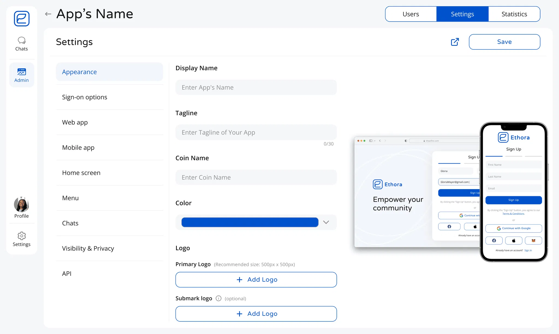Screen dimensions: 559x334
Task: Select the Admin sidebar icon
Action: click(x=22, y=75)
